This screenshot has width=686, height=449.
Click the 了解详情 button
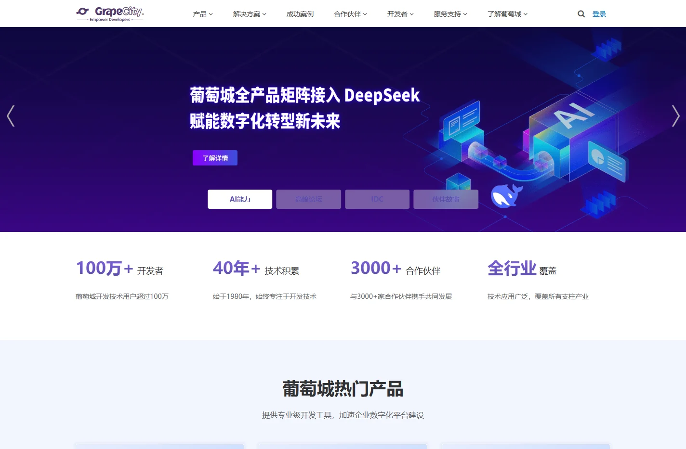click(215, 158)
